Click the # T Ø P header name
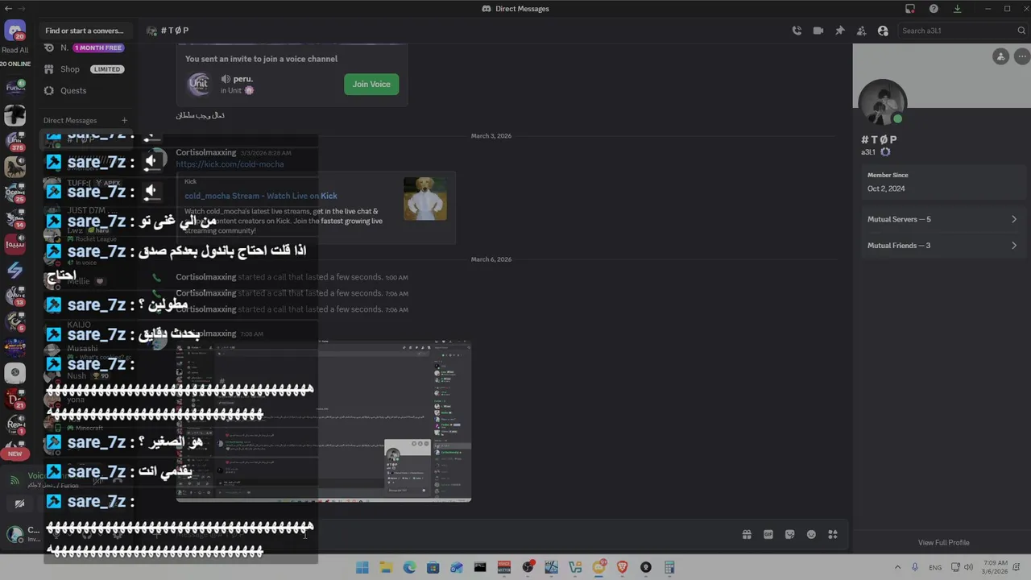Screen dimensions: 1031x580 pos(175,31)
